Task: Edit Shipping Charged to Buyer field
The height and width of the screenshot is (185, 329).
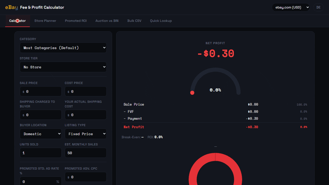Action: 41,115
